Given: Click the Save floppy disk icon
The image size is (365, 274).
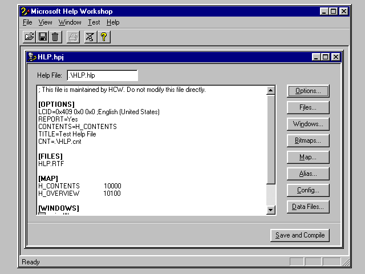Looking at the screenshot, I should [42, 37].
